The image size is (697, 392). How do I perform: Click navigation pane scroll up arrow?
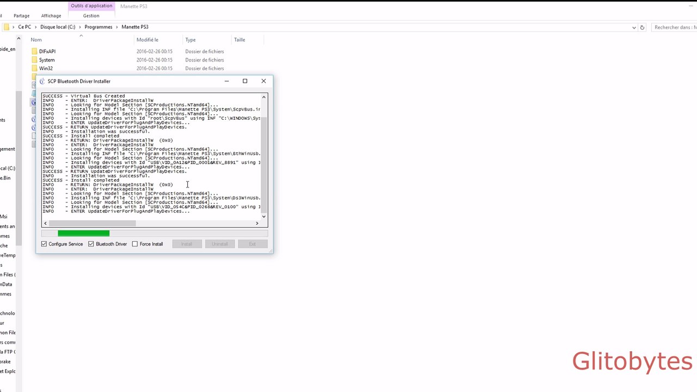19,39
